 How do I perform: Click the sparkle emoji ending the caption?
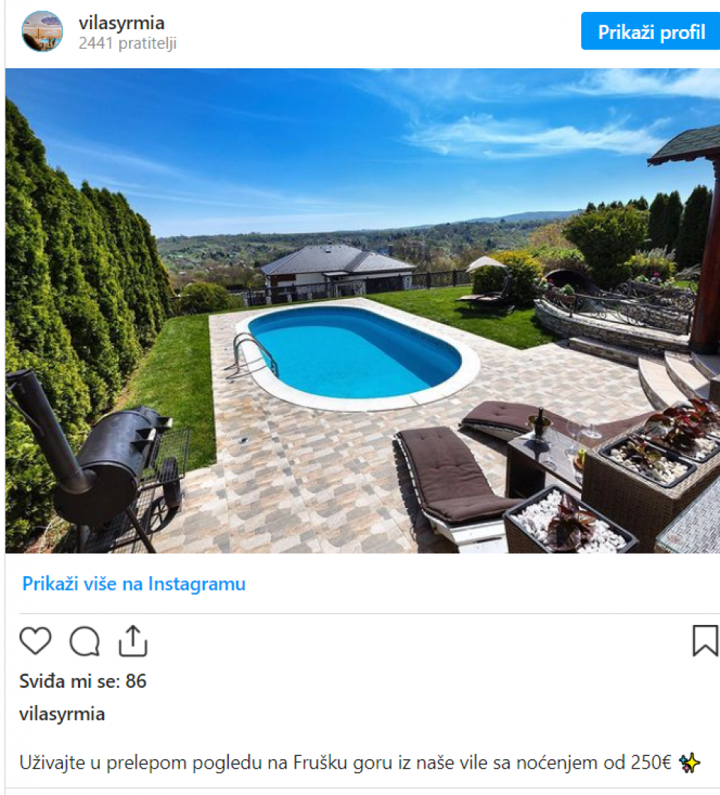coord(689,763)
